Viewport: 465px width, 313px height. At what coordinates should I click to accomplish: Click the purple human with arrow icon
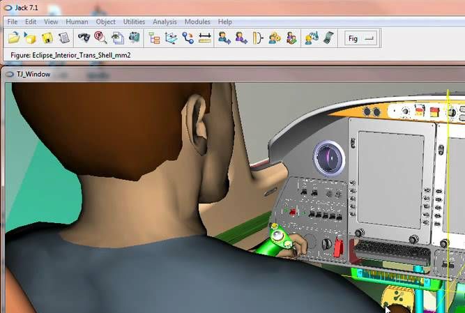241,38
